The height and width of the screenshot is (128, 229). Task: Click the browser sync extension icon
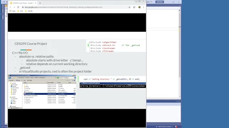coord(134,7)
